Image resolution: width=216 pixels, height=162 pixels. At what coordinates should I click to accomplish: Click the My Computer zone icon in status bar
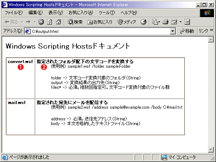click(x=164, y=157)
